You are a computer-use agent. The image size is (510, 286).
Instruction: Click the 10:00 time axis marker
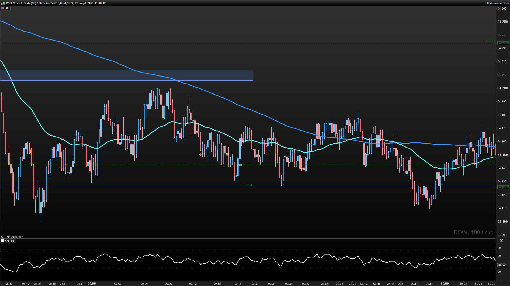445,284
